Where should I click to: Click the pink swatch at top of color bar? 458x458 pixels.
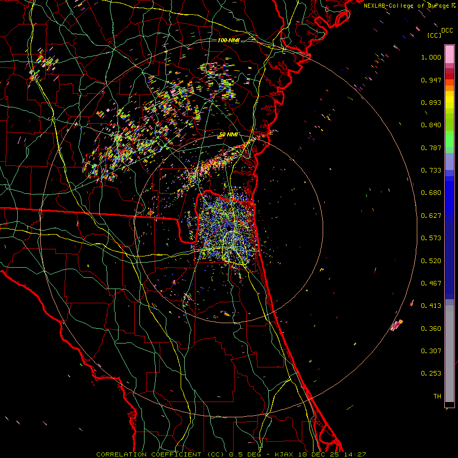(449, 54)
